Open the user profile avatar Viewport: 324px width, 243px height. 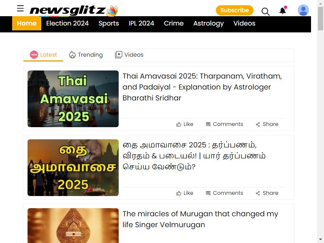(x=303, y=10)
